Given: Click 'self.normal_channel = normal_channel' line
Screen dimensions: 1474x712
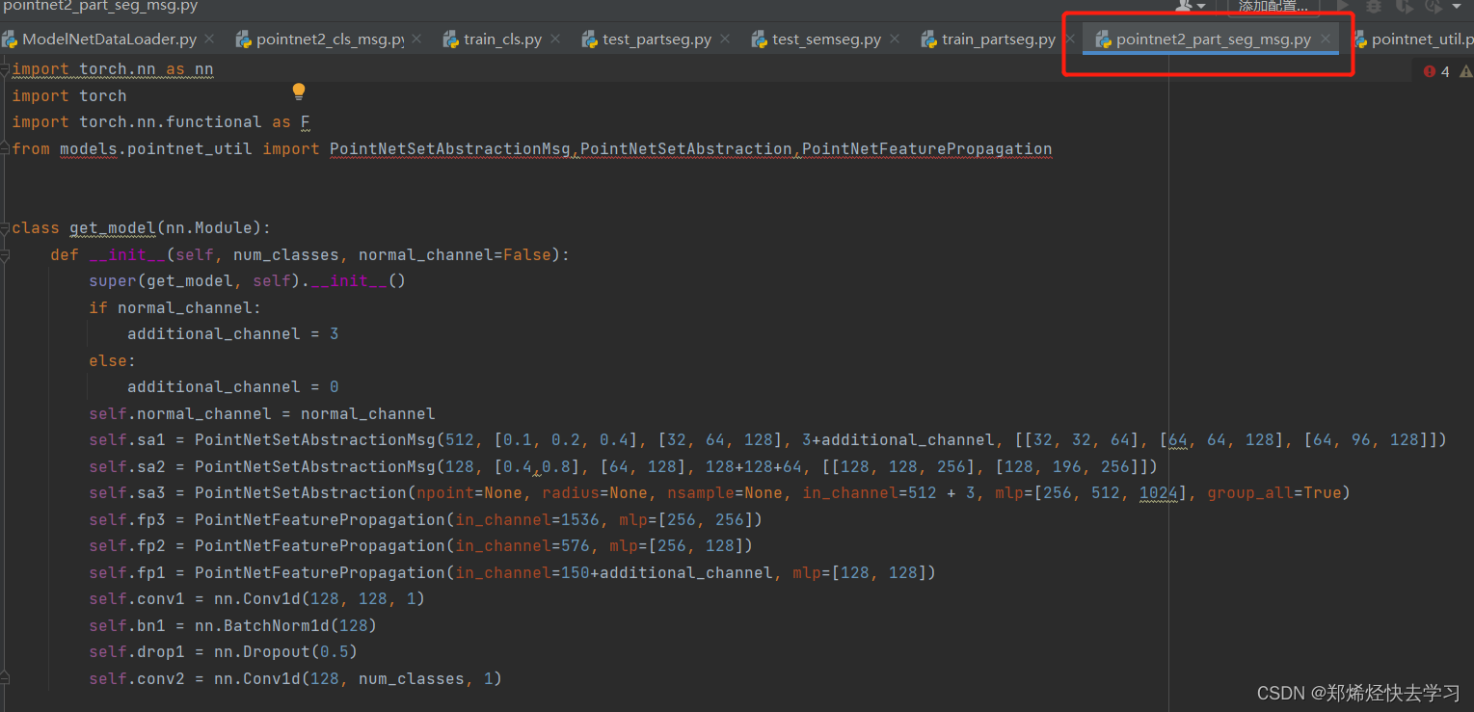Looking at the screenshot, I should (262, 414).
